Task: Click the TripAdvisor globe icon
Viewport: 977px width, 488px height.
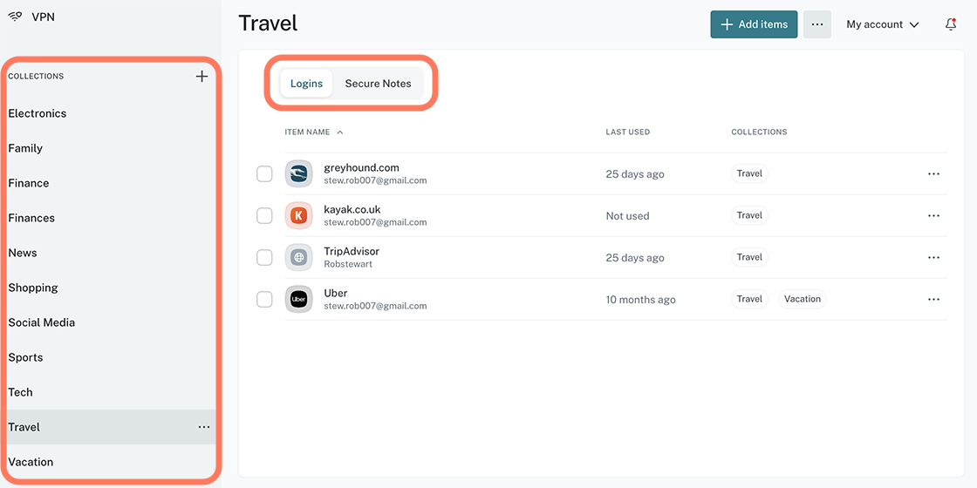Action: pyautogui.click(x=298, y=258)
